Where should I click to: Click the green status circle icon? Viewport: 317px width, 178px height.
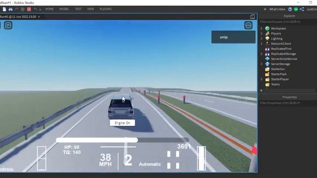(296, 9)
